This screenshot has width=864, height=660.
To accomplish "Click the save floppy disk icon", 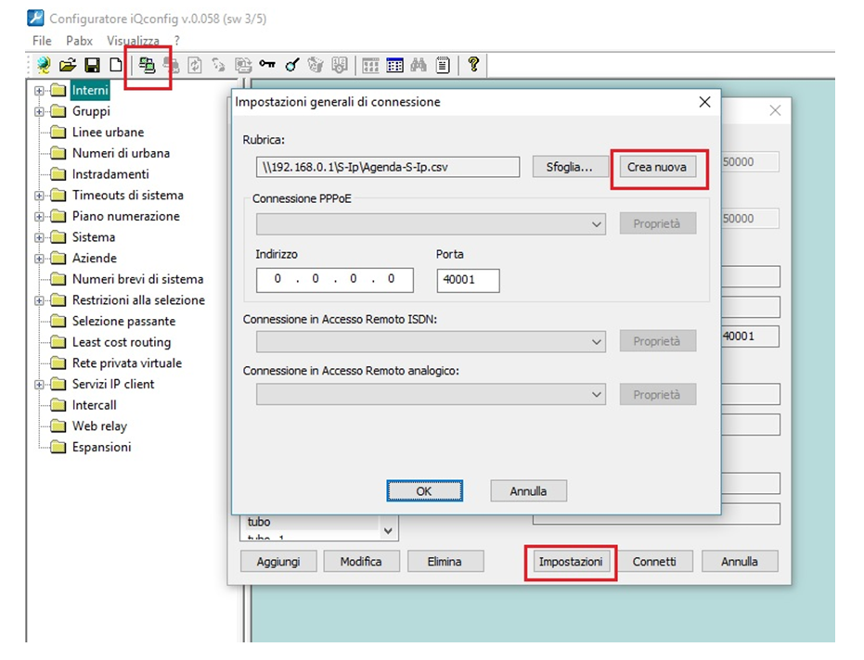I will click(x=92, y=65).
